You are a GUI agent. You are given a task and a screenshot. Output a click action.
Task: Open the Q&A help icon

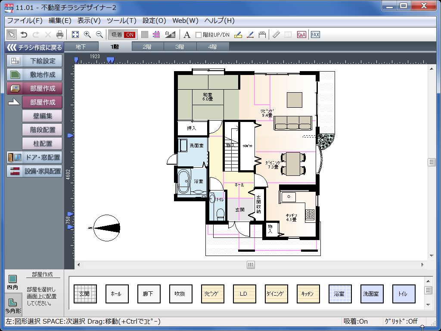click(301, 34)
